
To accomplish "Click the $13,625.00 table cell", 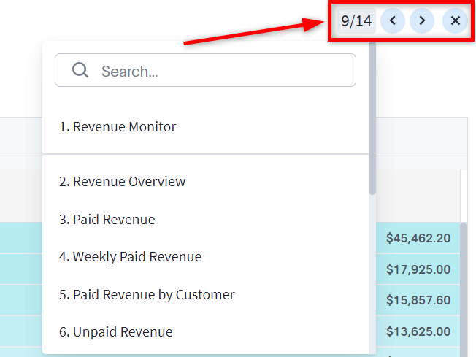I will 418,331.
